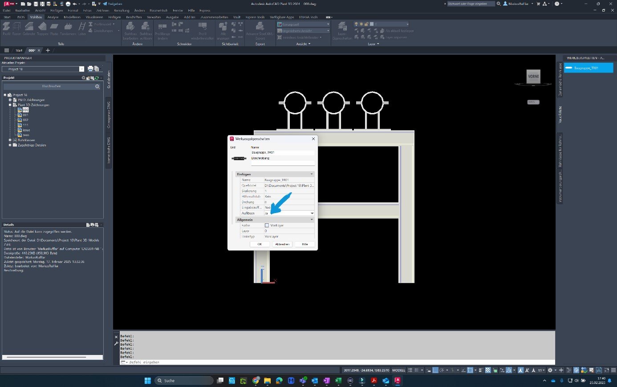Switch to the Stahlbau ribbon tab
617x387 pixels.
(x=36, y=17)
